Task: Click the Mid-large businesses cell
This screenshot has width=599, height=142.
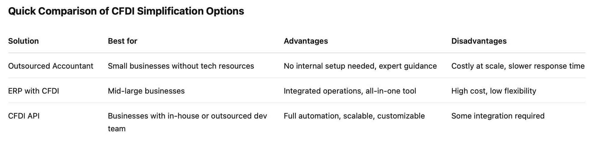Action: (146, 91)
